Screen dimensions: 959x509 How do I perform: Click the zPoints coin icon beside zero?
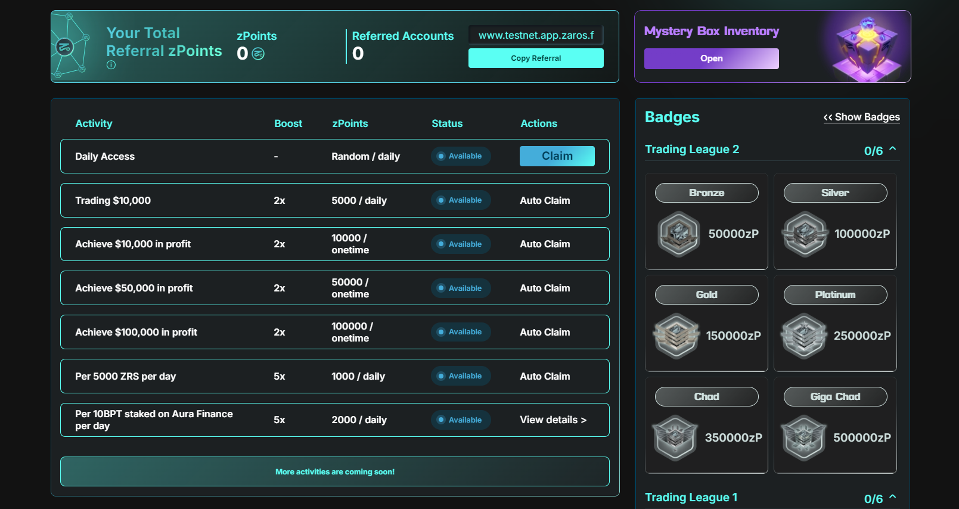pyautogui.click(x=258, y=54)
